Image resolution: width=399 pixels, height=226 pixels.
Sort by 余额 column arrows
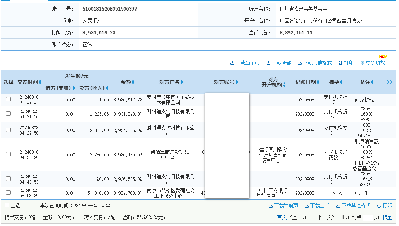coord(133,82)
